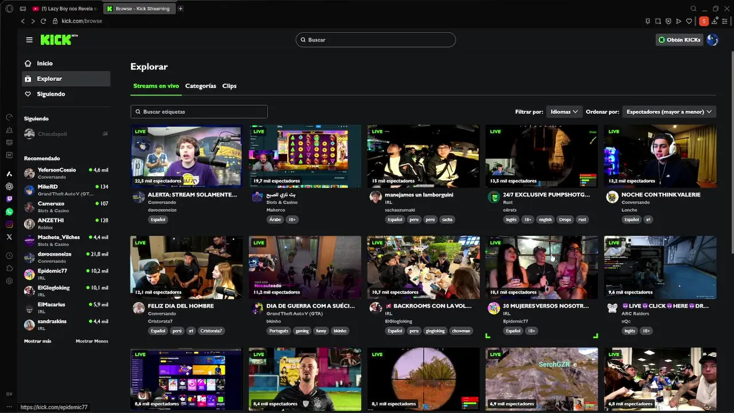Open the NOCHE CON THINKVALERIE stream thumbnail
The height and width of the screenshot is (413, 734).
coord(660,156)
